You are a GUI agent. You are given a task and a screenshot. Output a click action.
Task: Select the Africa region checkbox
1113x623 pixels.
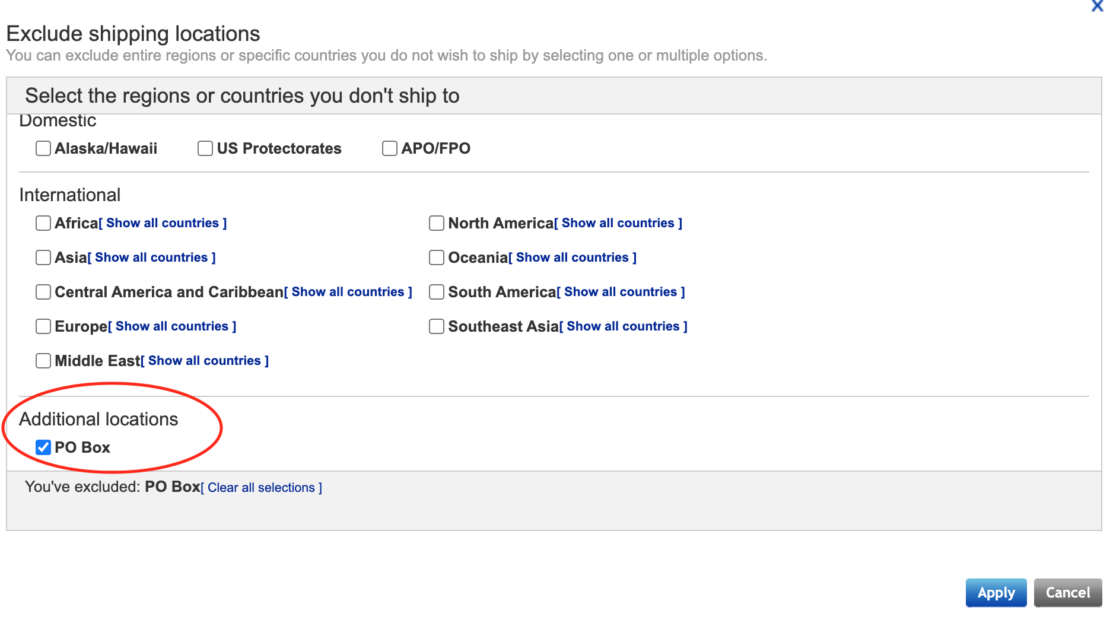click(43, 223)
